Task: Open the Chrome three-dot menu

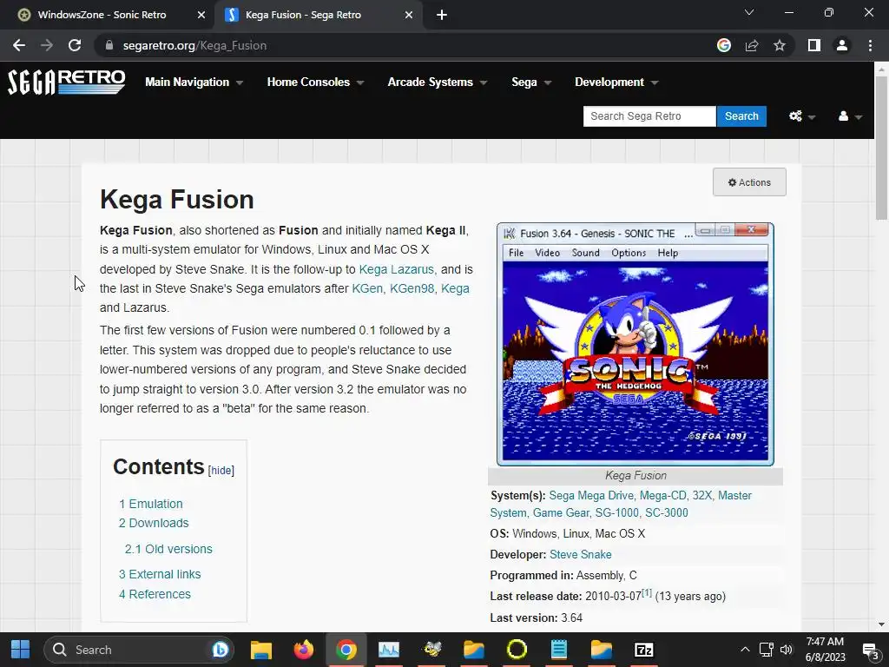Action: pos(870,45)
